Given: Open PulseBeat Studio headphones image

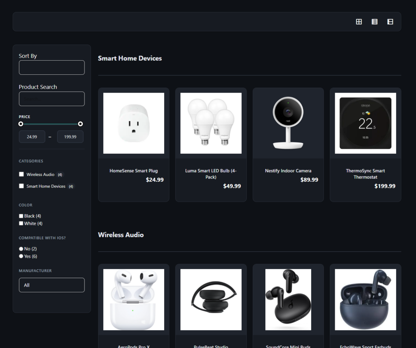Looking at the screenshot, I should (x=211, y=300).
